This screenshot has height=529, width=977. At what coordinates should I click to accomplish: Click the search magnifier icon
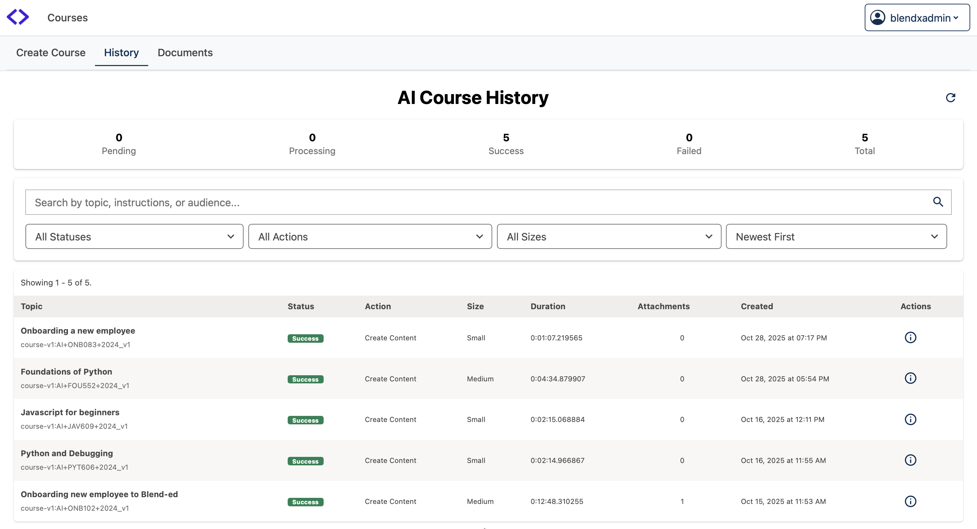point(938,202)
